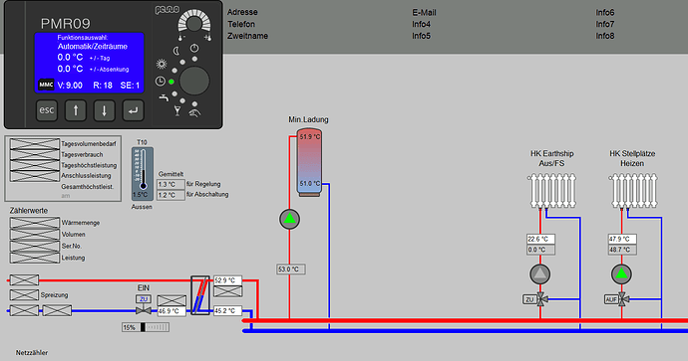Click the heat exchanger symbol
This screenshot has height=361, width=688.
[x=200, y=295]
